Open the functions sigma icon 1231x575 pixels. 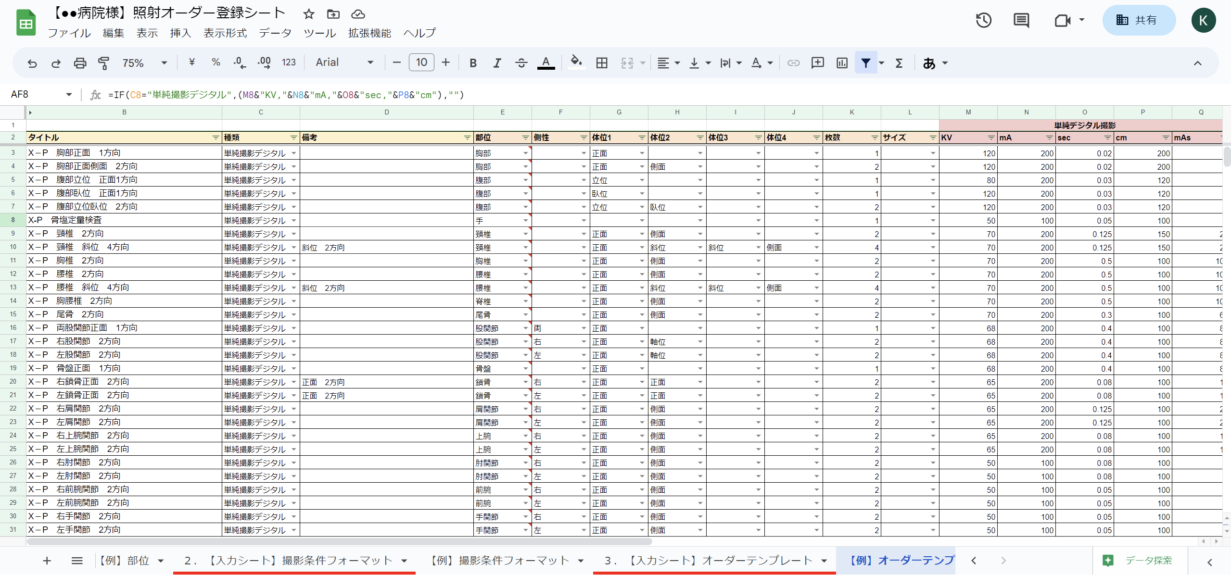point(899,63)
